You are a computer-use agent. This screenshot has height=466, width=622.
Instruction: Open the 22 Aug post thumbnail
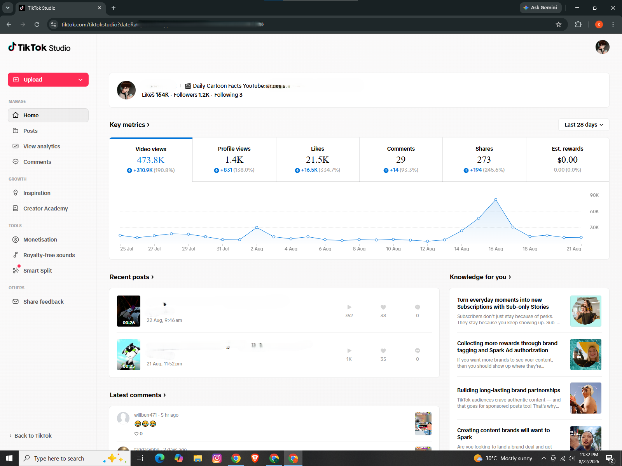[129, 311]
